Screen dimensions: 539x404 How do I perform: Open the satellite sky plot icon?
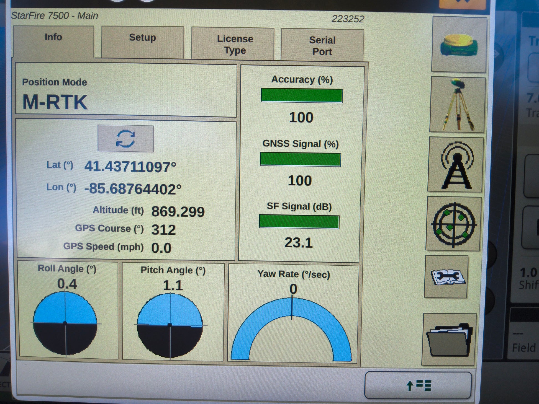[454, 224]
